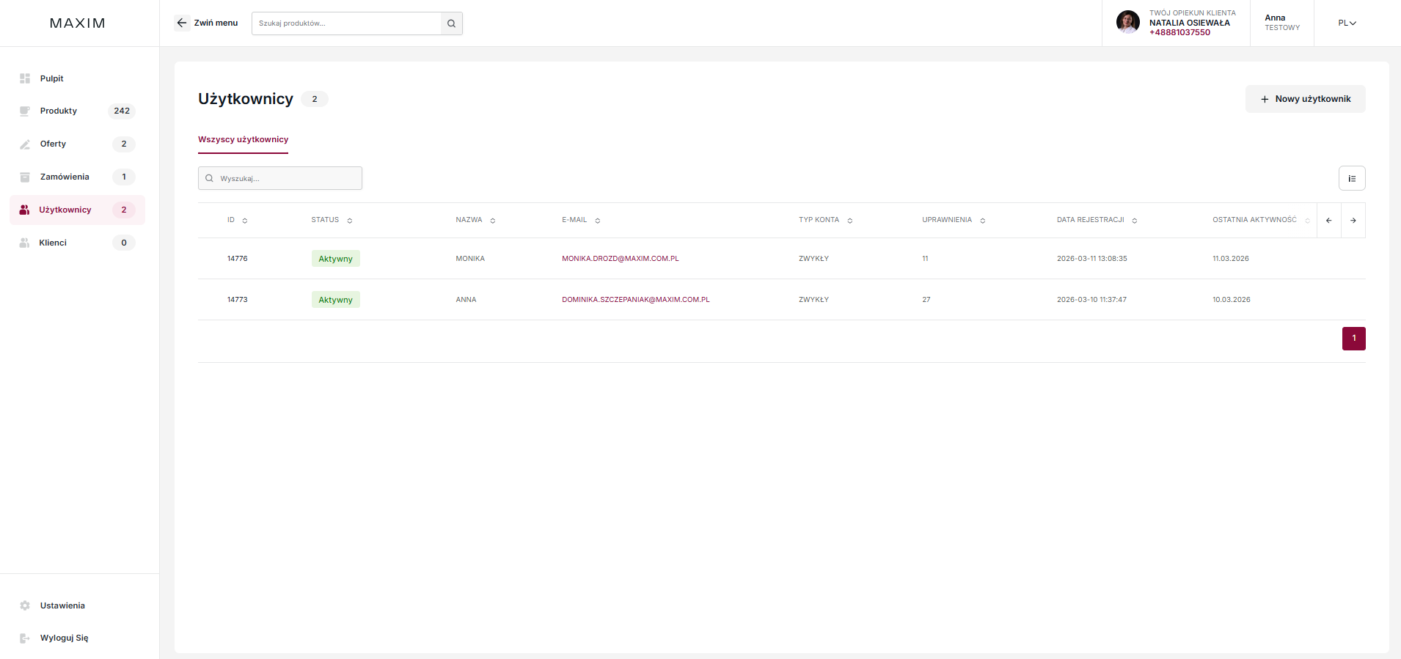This screenshot has width=1401, height=659.
Task: Click the column settings list icon
Action: point(1351,178)
